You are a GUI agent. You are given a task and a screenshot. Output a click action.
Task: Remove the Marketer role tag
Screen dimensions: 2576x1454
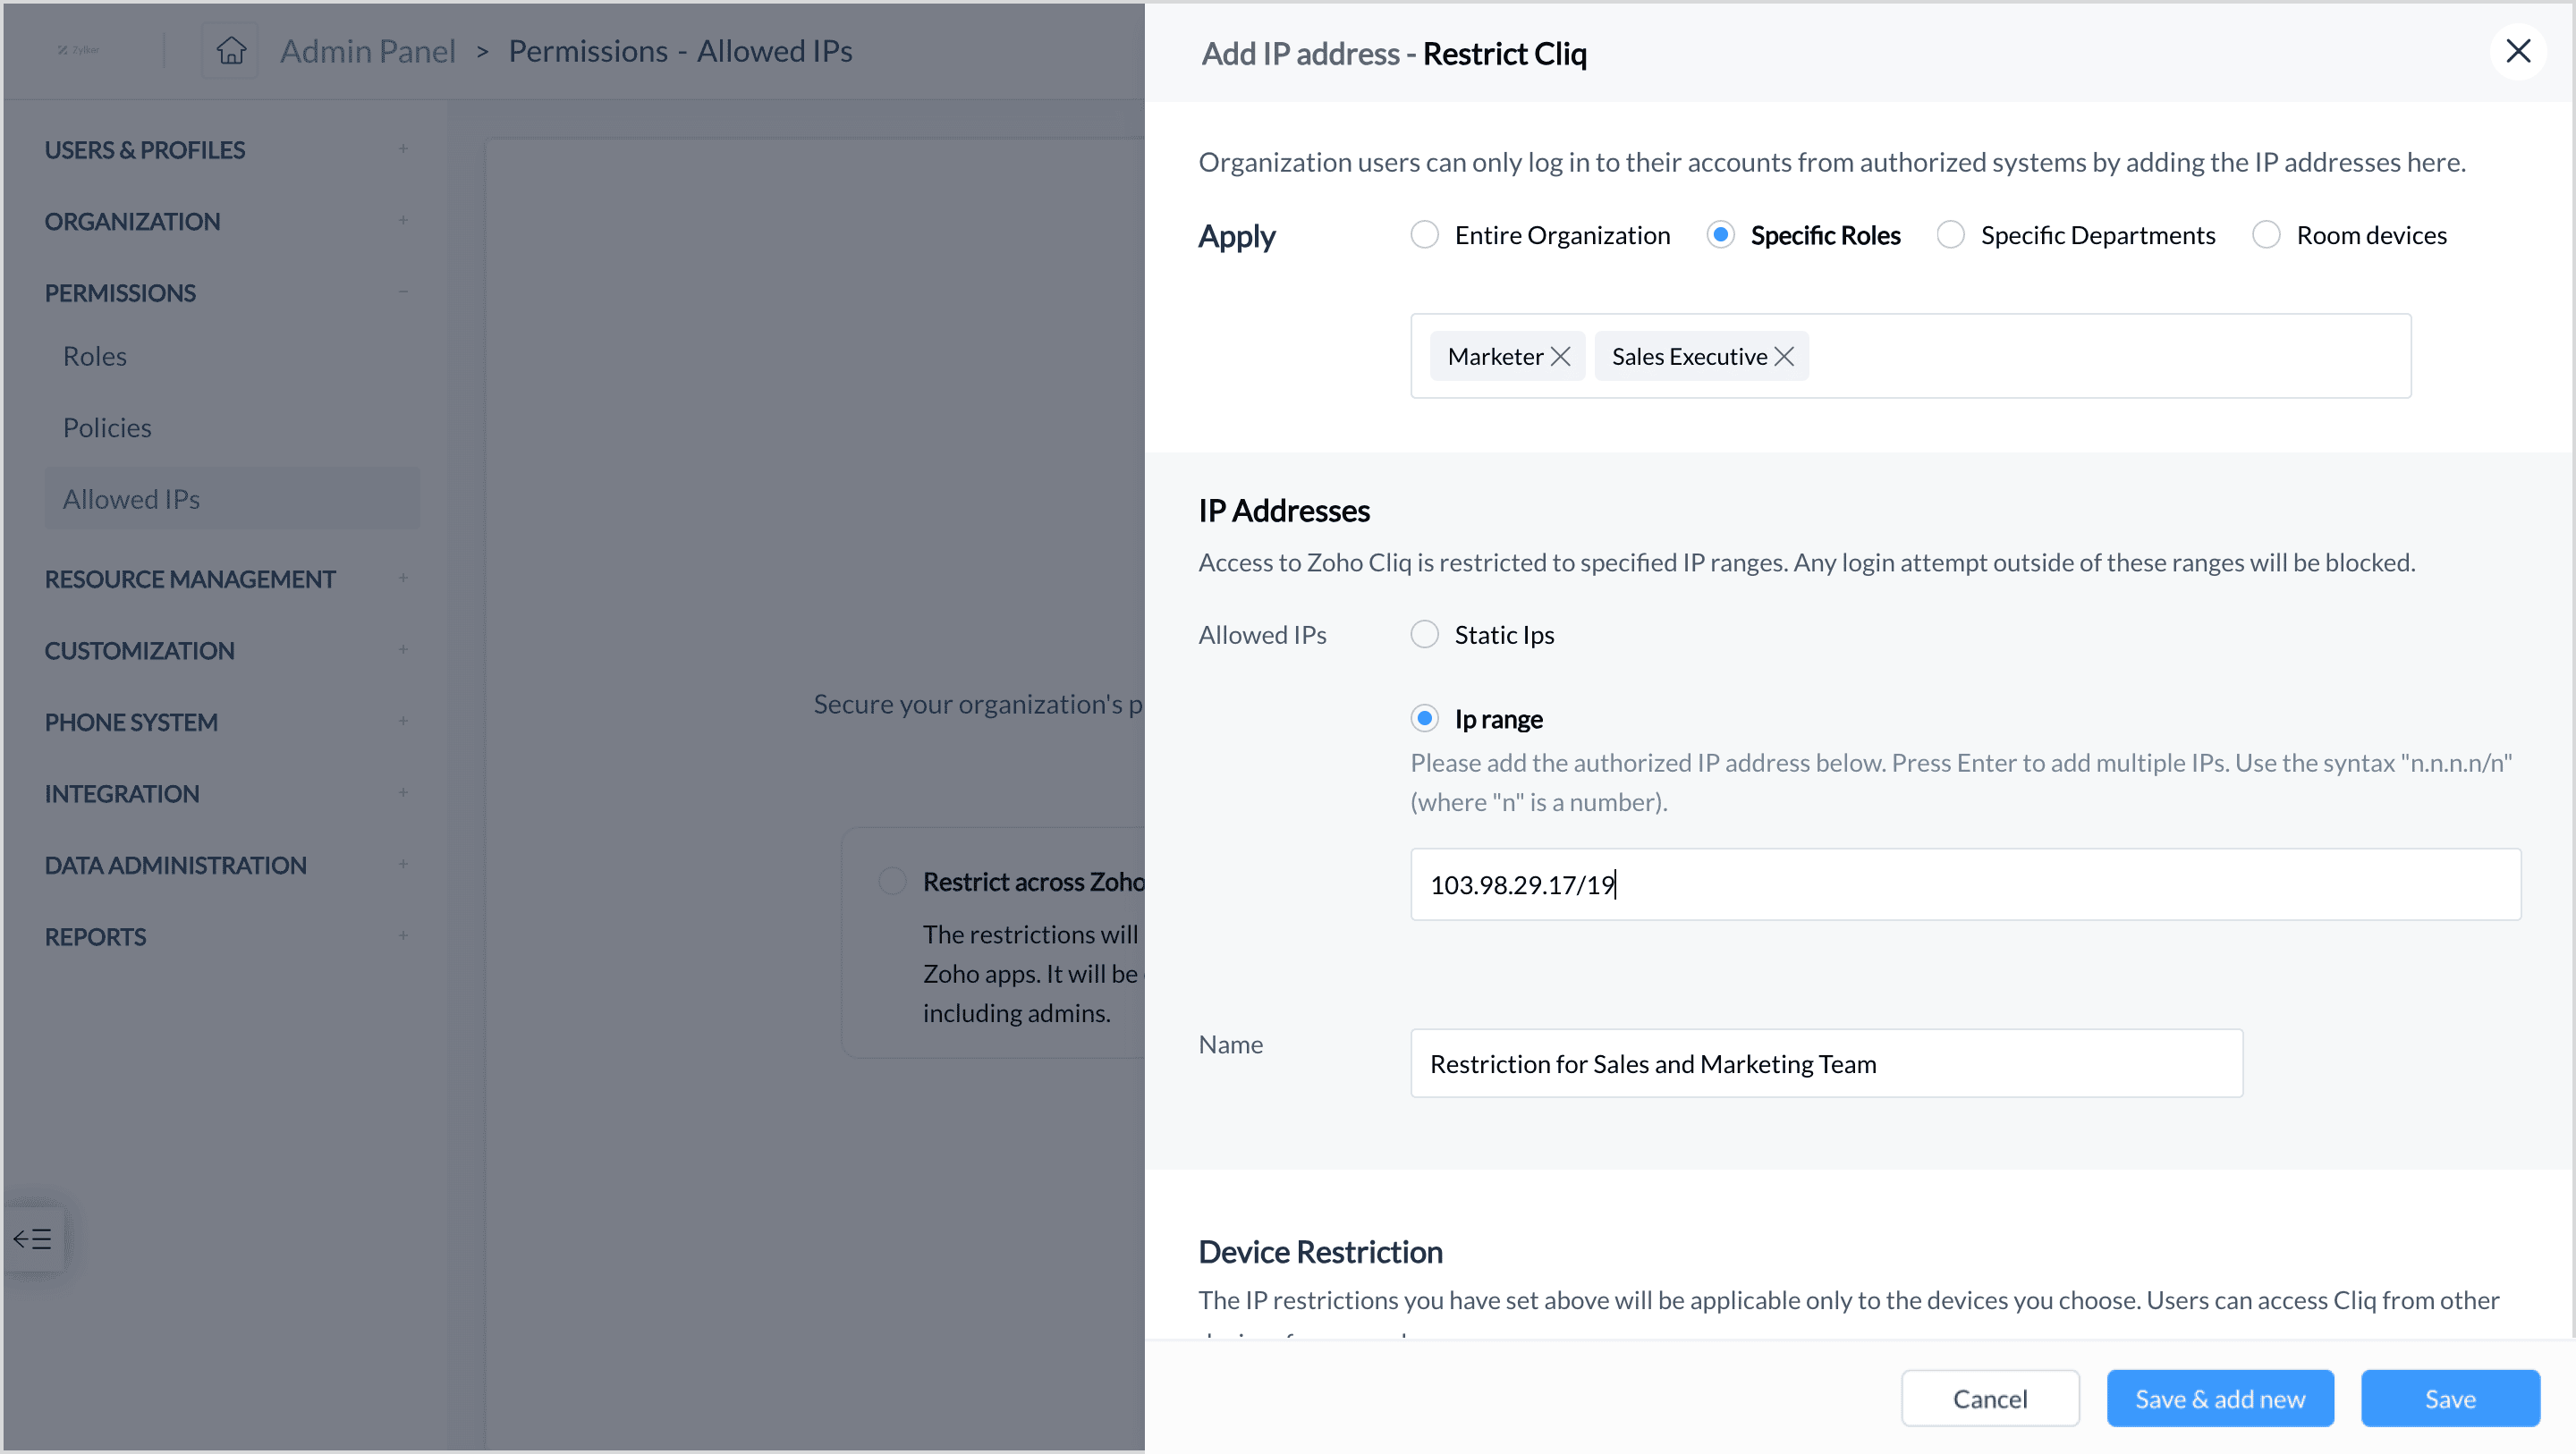tap(1560, 357)
